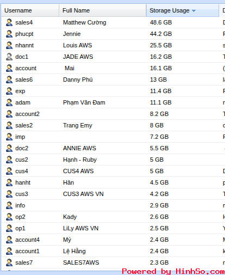The height and width of the screenshot is (275, 225).
Task: Select username nhannt row
Action: click(x=113, y=45)
